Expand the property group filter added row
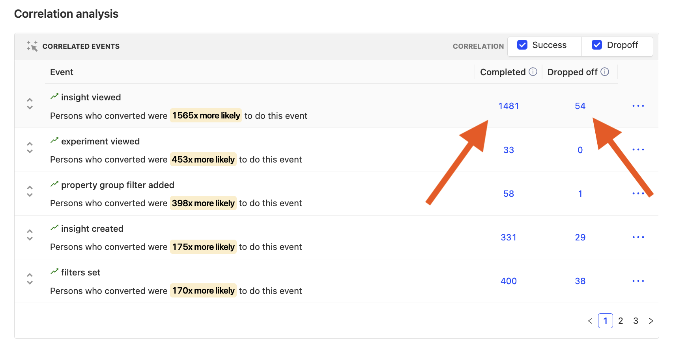 coord(30,191)
